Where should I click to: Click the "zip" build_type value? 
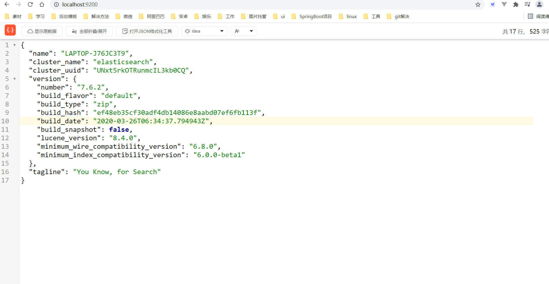103,104
